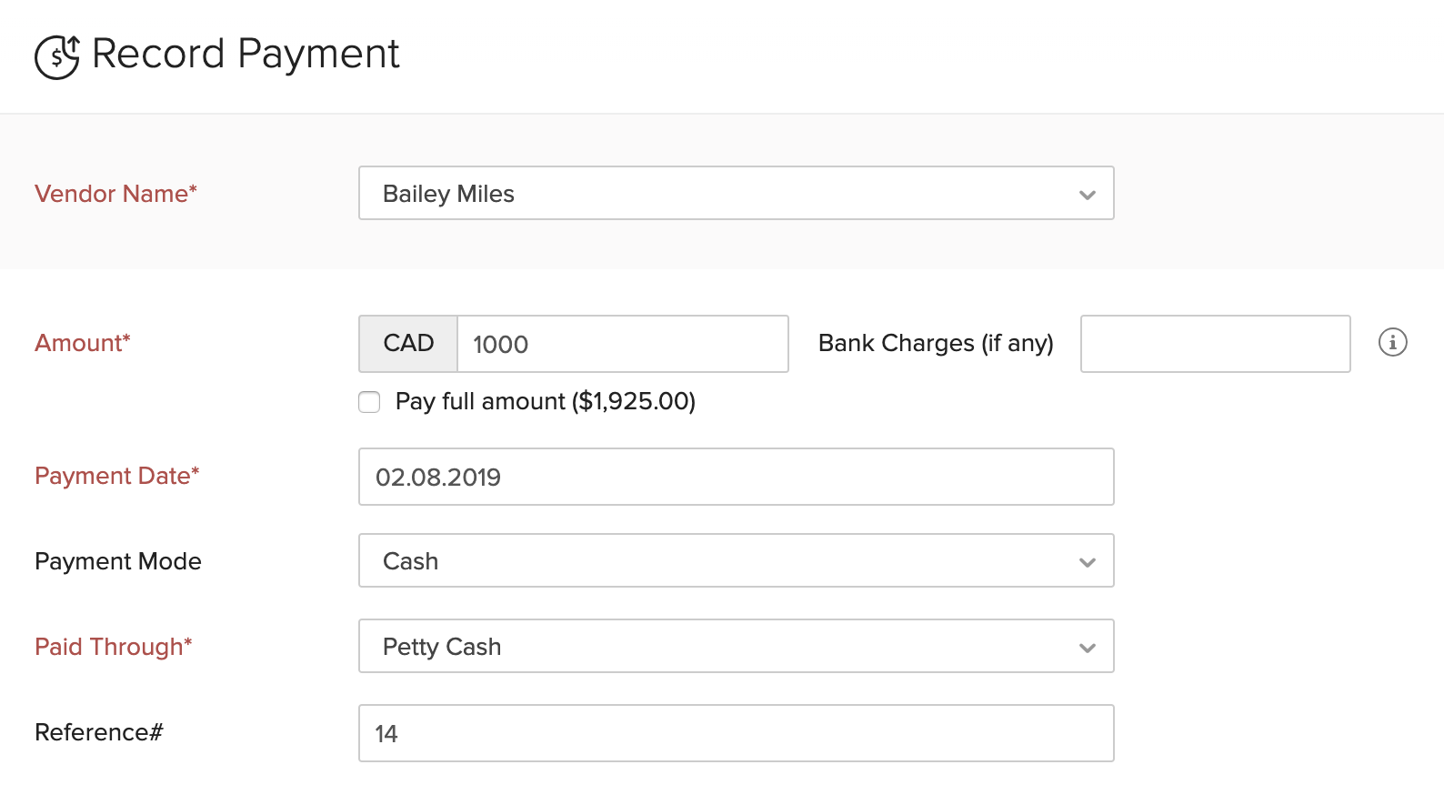Image resolution: width=1444 pixels, height=795 pixels.
Task: Open the Paid Through dropdown showing Petty Cash
Action: point(736,646)
